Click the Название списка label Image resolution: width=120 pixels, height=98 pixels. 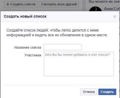click(28, 48)
